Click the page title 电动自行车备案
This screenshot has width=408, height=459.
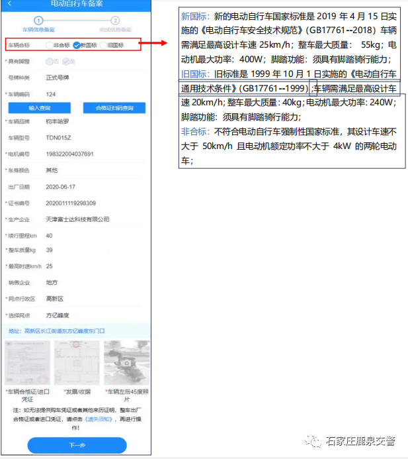77,3
